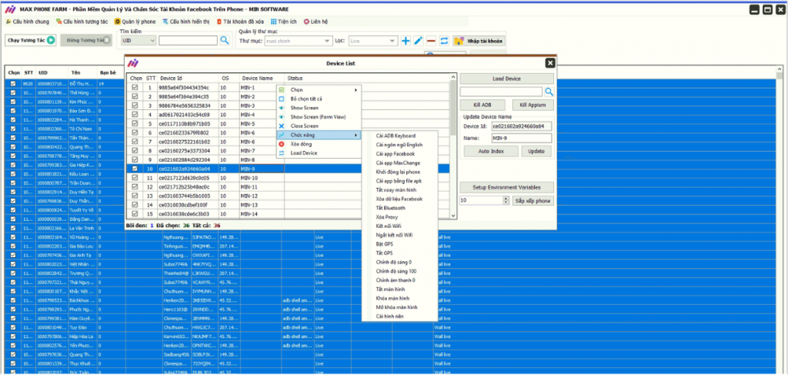Toggle the checkbox for device MIN-2

point(135,96)
